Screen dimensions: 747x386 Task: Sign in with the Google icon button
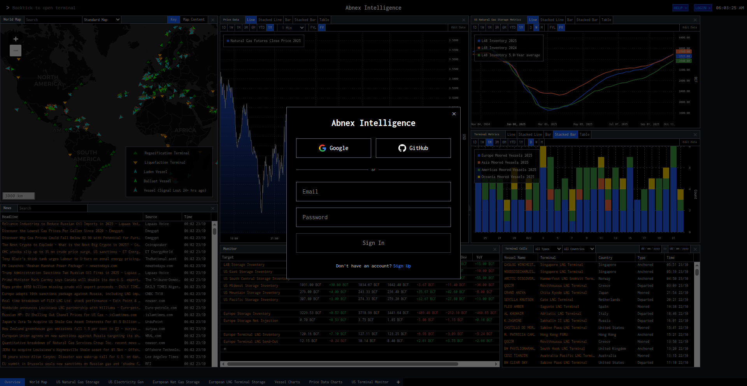[x=333, y=148]
